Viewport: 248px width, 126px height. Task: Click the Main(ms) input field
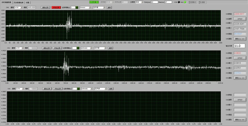click(x=168, y=2)
